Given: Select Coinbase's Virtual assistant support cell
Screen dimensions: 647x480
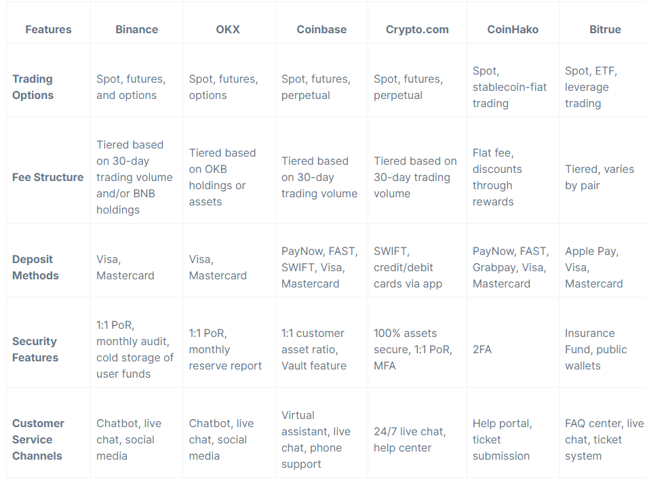Looking at the screenshot, I should 316,439.
